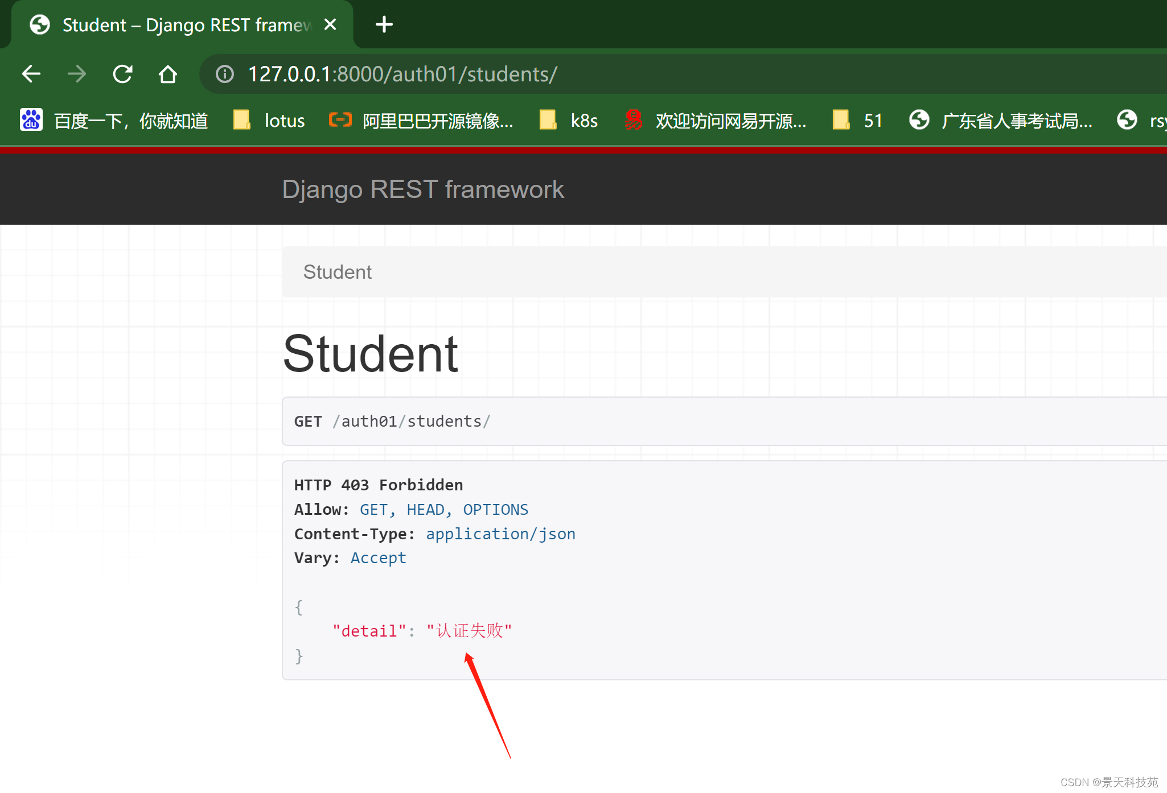The image size is (1167, 793).
Task: Select the Student – Django REST framework tab
Action: [x=182, y=24]
